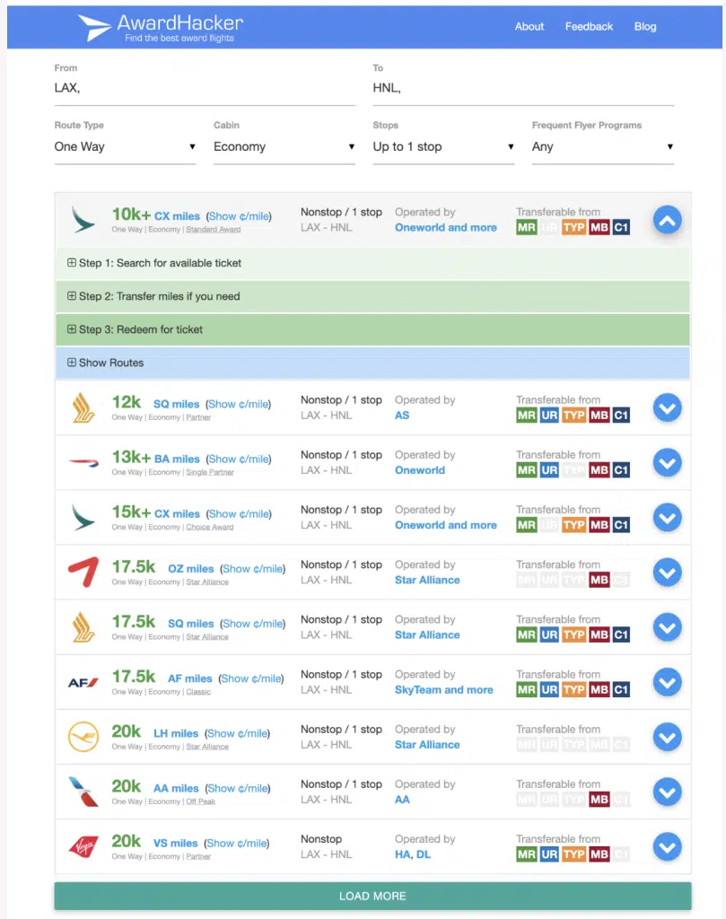Click the Virgin Atlantic logo on VS row
Viewport: 726px width, 919px height.
coord(83,846)
